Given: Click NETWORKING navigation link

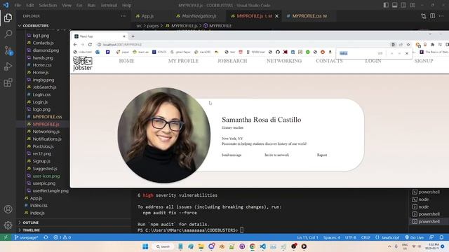Looking at the screenshot, I should pyautogui.click(x=284, y=61).
